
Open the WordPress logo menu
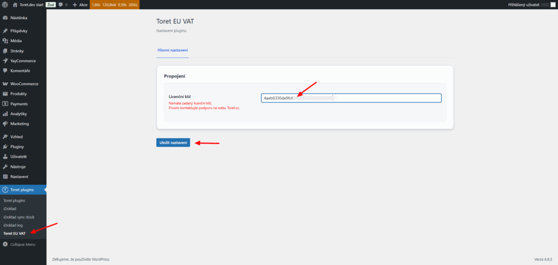coord(5,5)
